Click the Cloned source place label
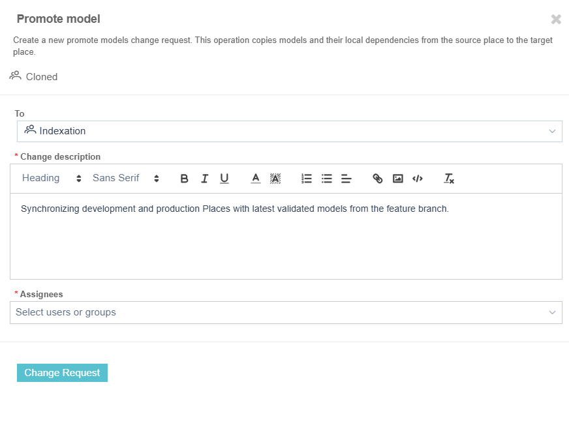569x438 pixels. tap(41, 77)
